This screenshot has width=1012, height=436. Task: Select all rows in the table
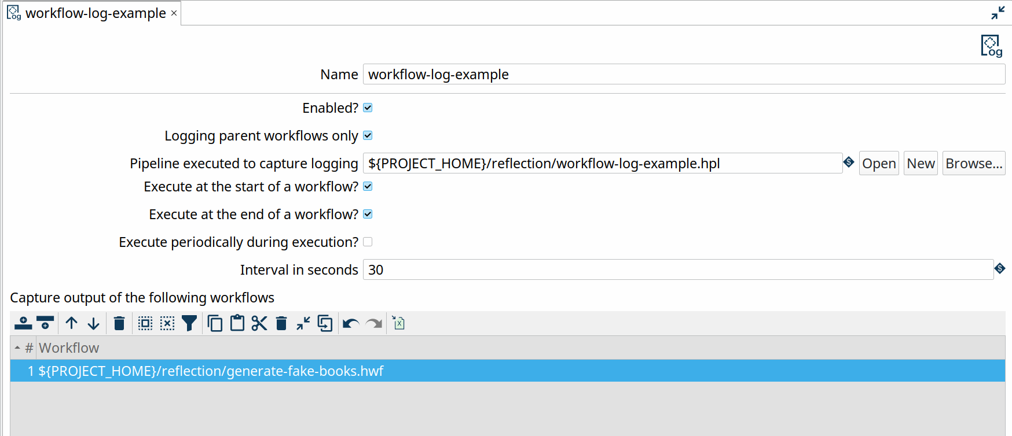pyautogui.click(x=145, y=323)
